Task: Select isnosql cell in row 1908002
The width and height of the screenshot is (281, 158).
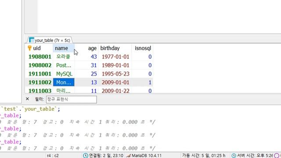Action: [142, 65]
